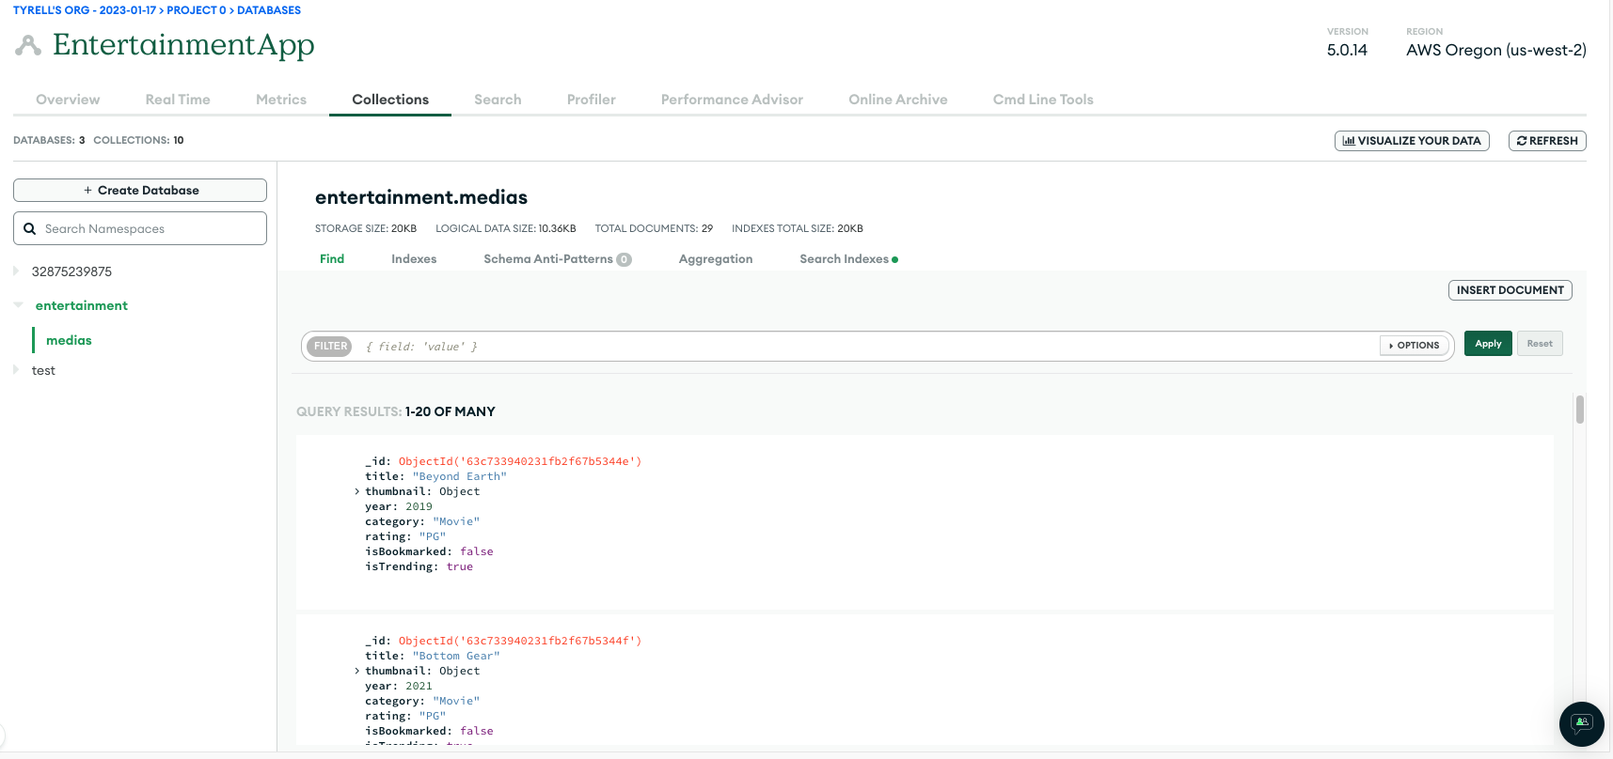Screen dimensions: 1613x759
Task: Click AWS Oregon (us-west-2) region text
Action: [1496, 50]
